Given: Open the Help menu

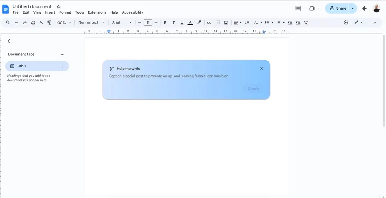Looking at the screenshot, I should click(114, 12).
